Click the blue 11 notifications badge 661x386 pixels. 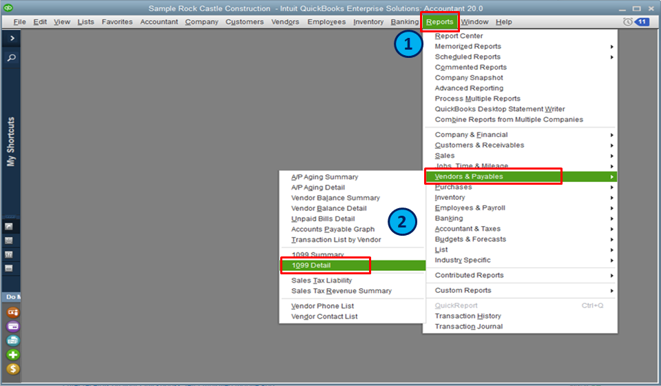(642, 22)
